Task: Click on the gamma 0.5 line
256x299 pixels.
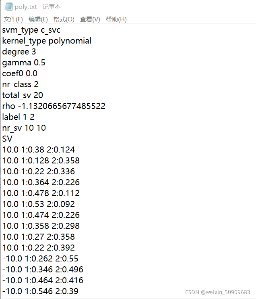Action: coord(24,63)
